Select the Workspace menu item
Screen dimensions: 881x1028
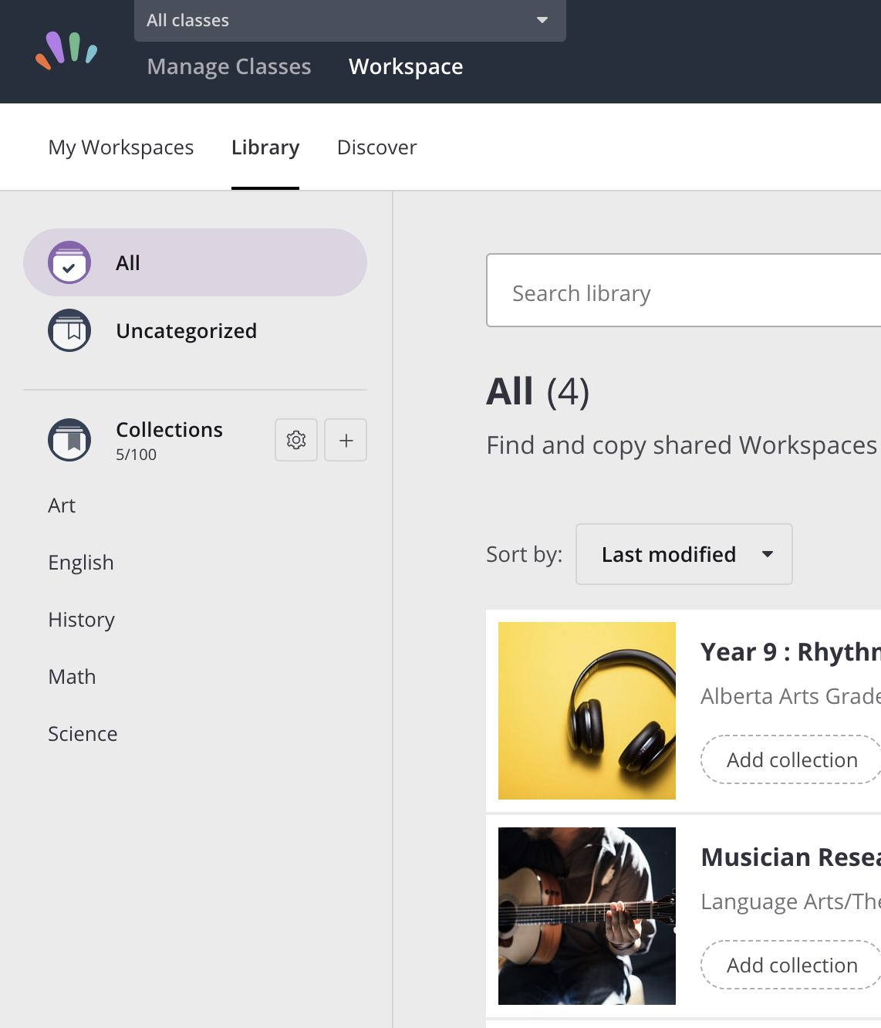(x=406, y=66)
